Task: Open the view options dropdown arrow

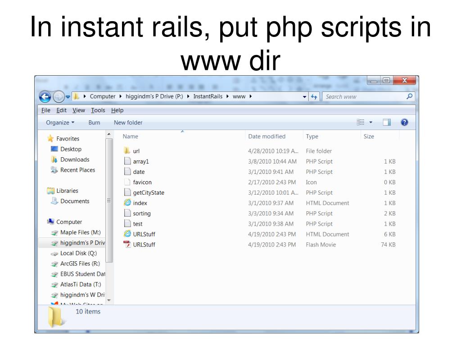Action: coord(371,122)
